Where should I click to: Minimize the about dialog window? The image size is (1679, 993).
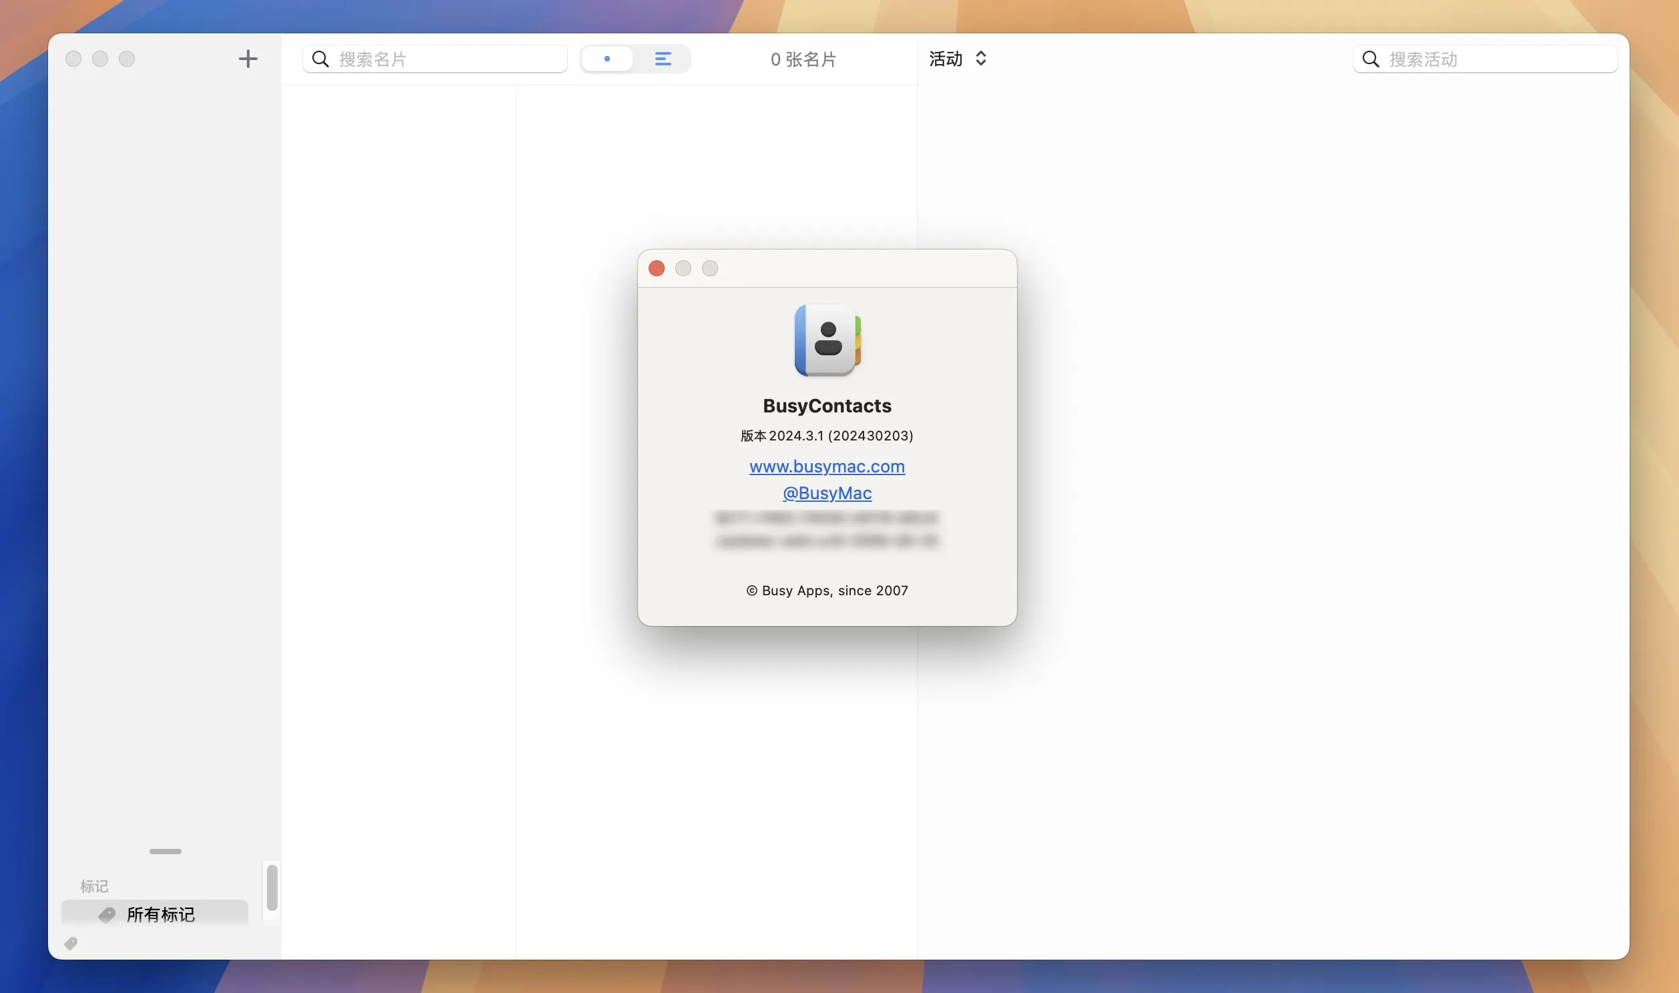tap(683, 268)
